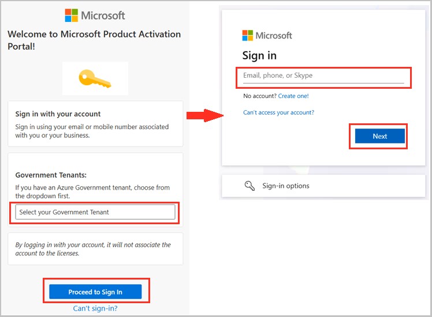This screenshot has width=432, height=317.
Task: Click the Sign in title in dialog
Action: click(x=259, y=55)
